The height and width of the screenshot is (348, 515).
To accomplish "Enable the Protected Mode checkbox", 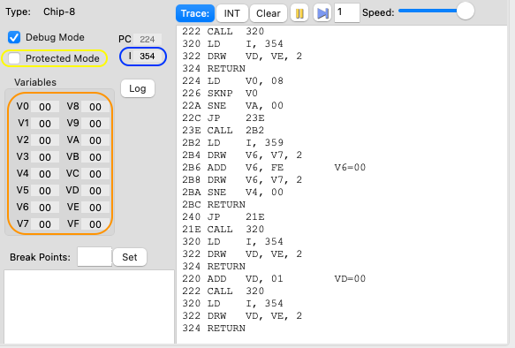I will 14,58.
